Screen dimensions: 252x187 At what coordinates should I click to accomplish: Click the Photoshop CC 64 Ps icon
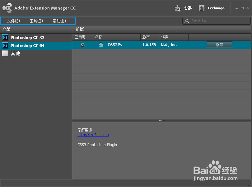click(5, 46)
